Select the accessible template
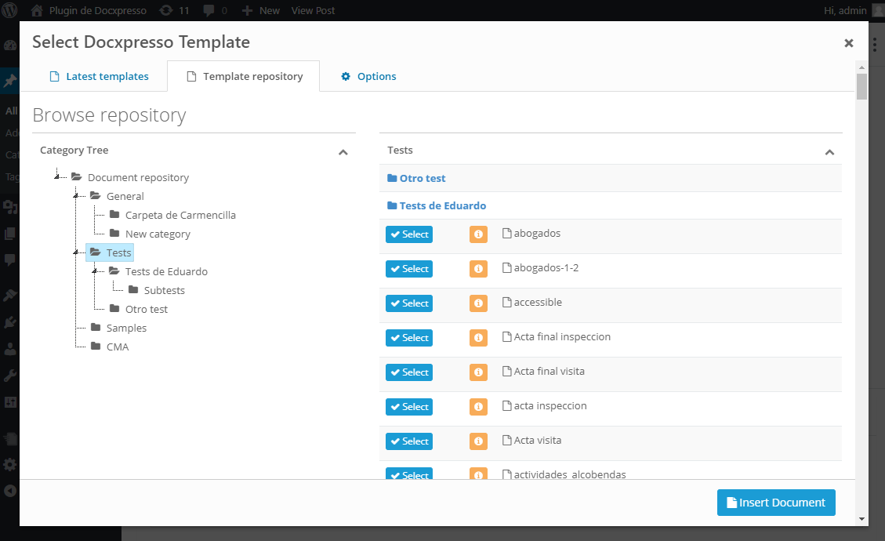885x541 pixels. (x=409, y=303)
